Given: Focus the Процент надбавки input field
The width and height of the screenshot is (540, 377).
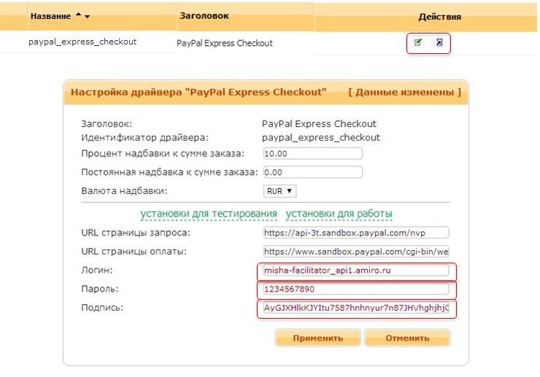Looking at the screenshot, I should (x=312, y=153).
